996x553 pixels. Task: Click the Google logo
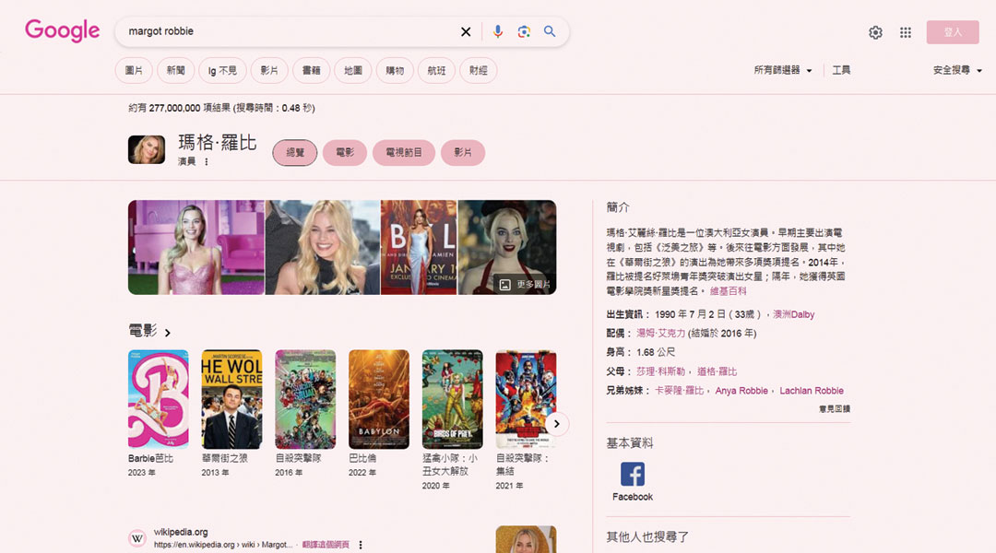click(x=63, y=30)
